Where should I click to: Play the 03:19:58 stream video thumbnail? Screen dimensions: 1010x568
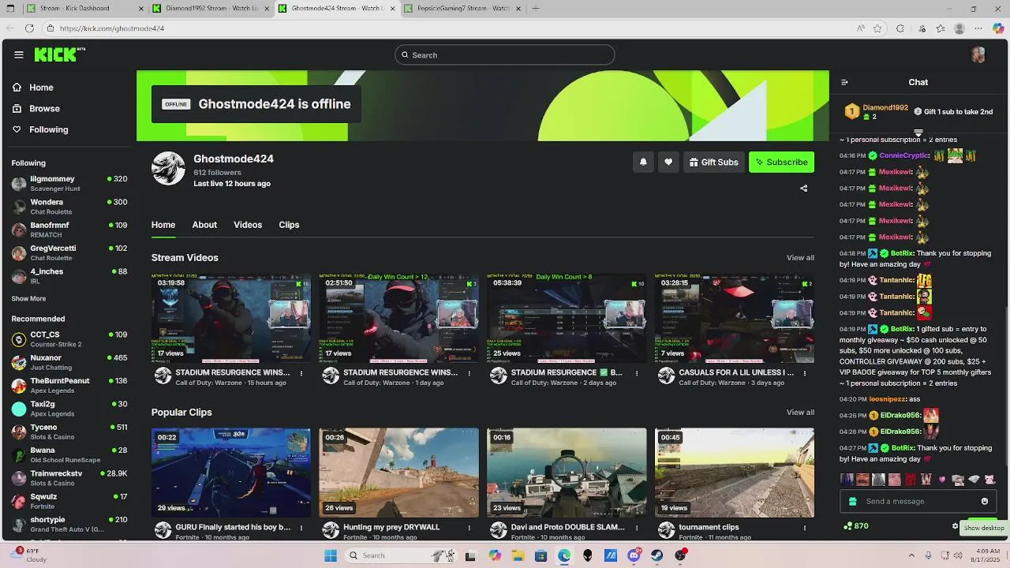[x=231, y=318]
